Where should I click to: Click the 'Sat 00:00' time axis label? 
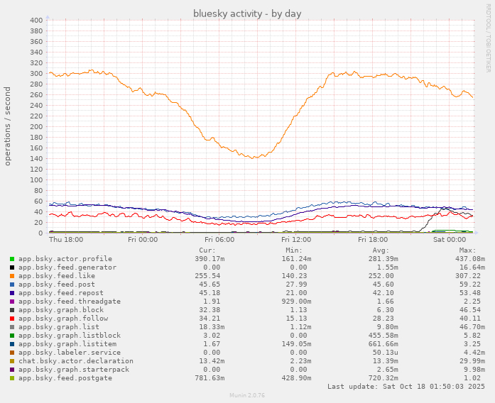(450, 240)
